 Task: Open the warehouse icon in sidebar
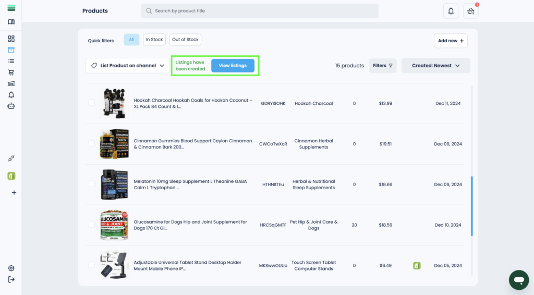(11, 83)
